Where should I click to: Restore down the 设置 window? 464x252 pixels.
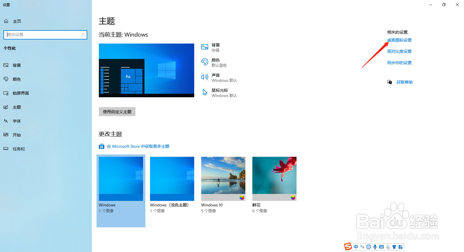pos(444,5)
